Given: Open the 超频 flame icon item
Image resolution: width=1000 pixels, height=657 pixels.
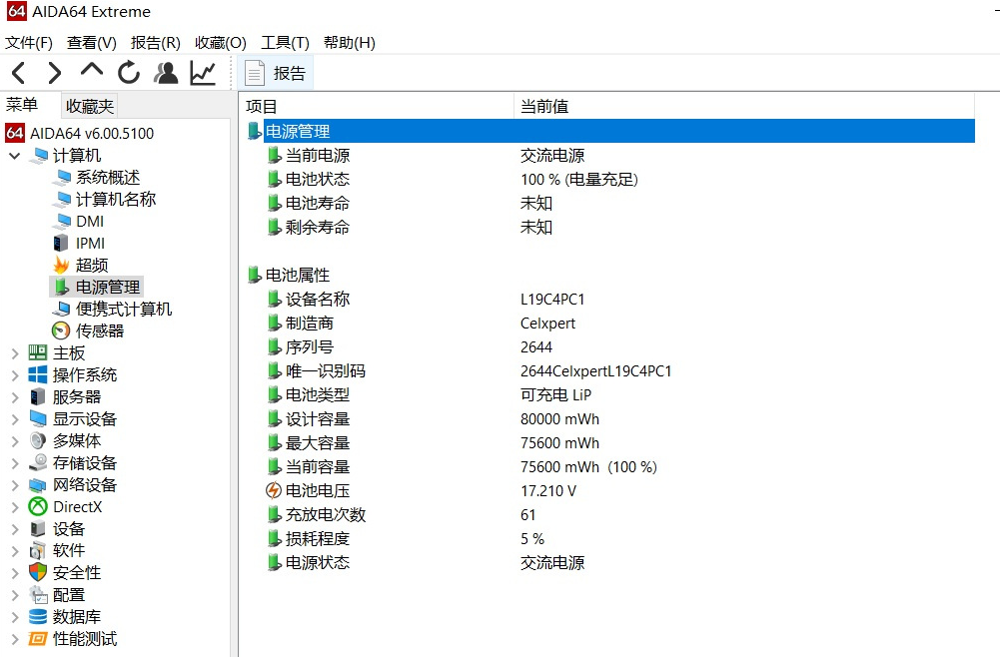Looking at the screenshot, I should pos(61,265).
